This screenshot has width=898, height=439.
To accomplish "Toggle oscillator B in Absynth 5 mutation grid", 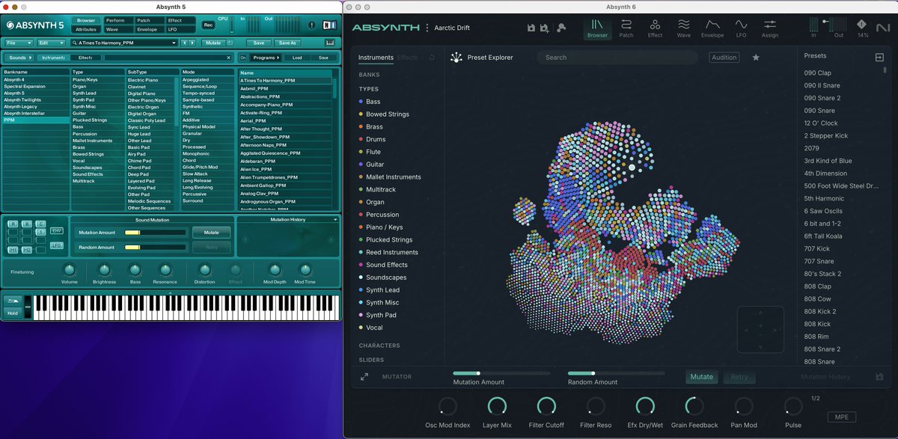I will pyautogui.click(x=27, y=224).
